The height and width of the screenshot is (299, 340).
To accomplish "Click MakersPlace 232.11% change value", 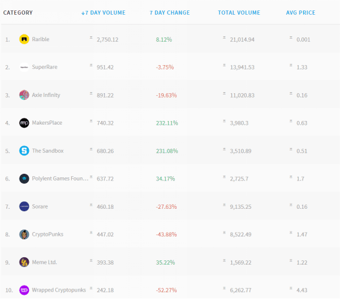I will tap(167, 123).
